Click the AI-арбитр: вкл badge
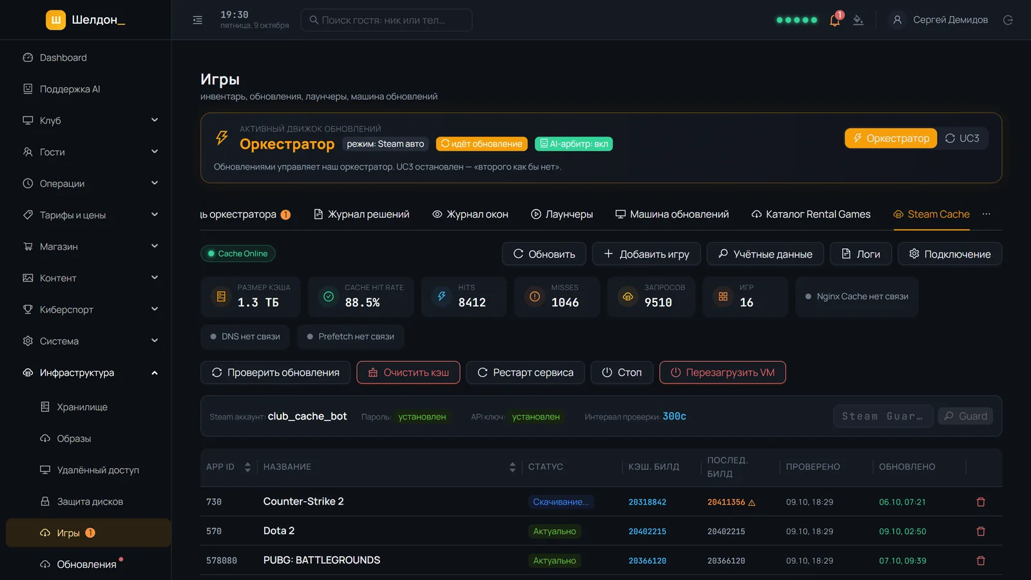 coord(573,144)
